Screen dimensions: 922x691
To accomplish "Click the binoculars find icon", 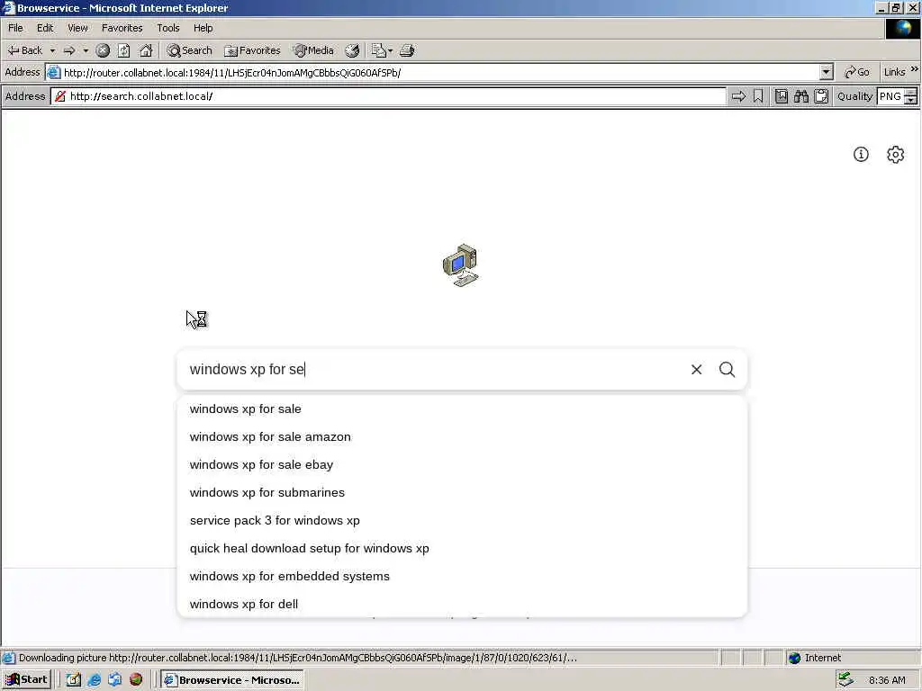I will coord(800,96).
